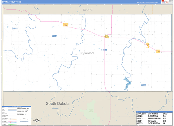Click the South Dakota label
Image resolution: width=174 pixels, height=126 pixels.
58,103
